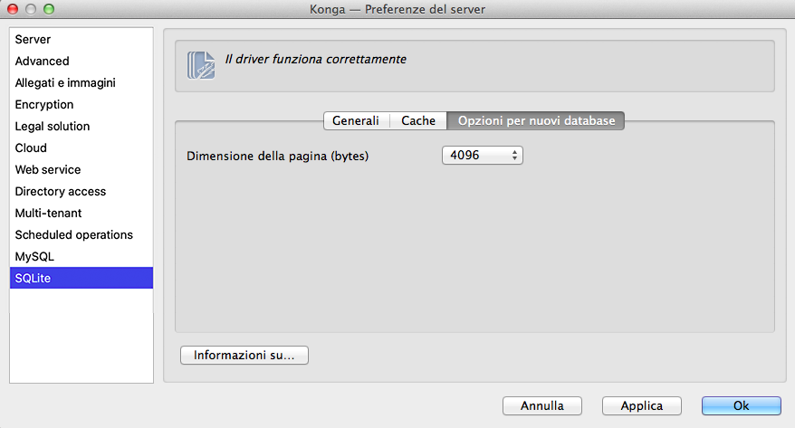
Task: Switch to the Generali tab
Action: pos(356,120)
